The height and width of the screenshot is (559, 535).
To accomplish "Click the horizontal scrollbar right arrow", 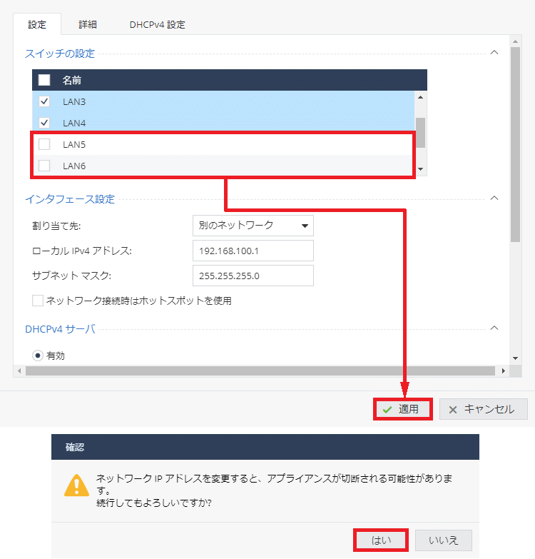I will (x=503, y=371).
